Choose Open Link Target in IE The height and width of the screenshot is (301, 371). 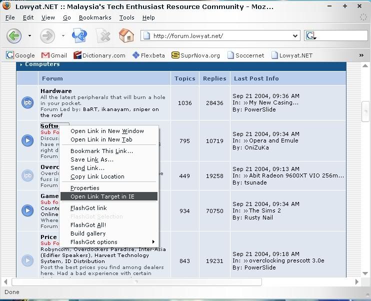tap(109, 196)
